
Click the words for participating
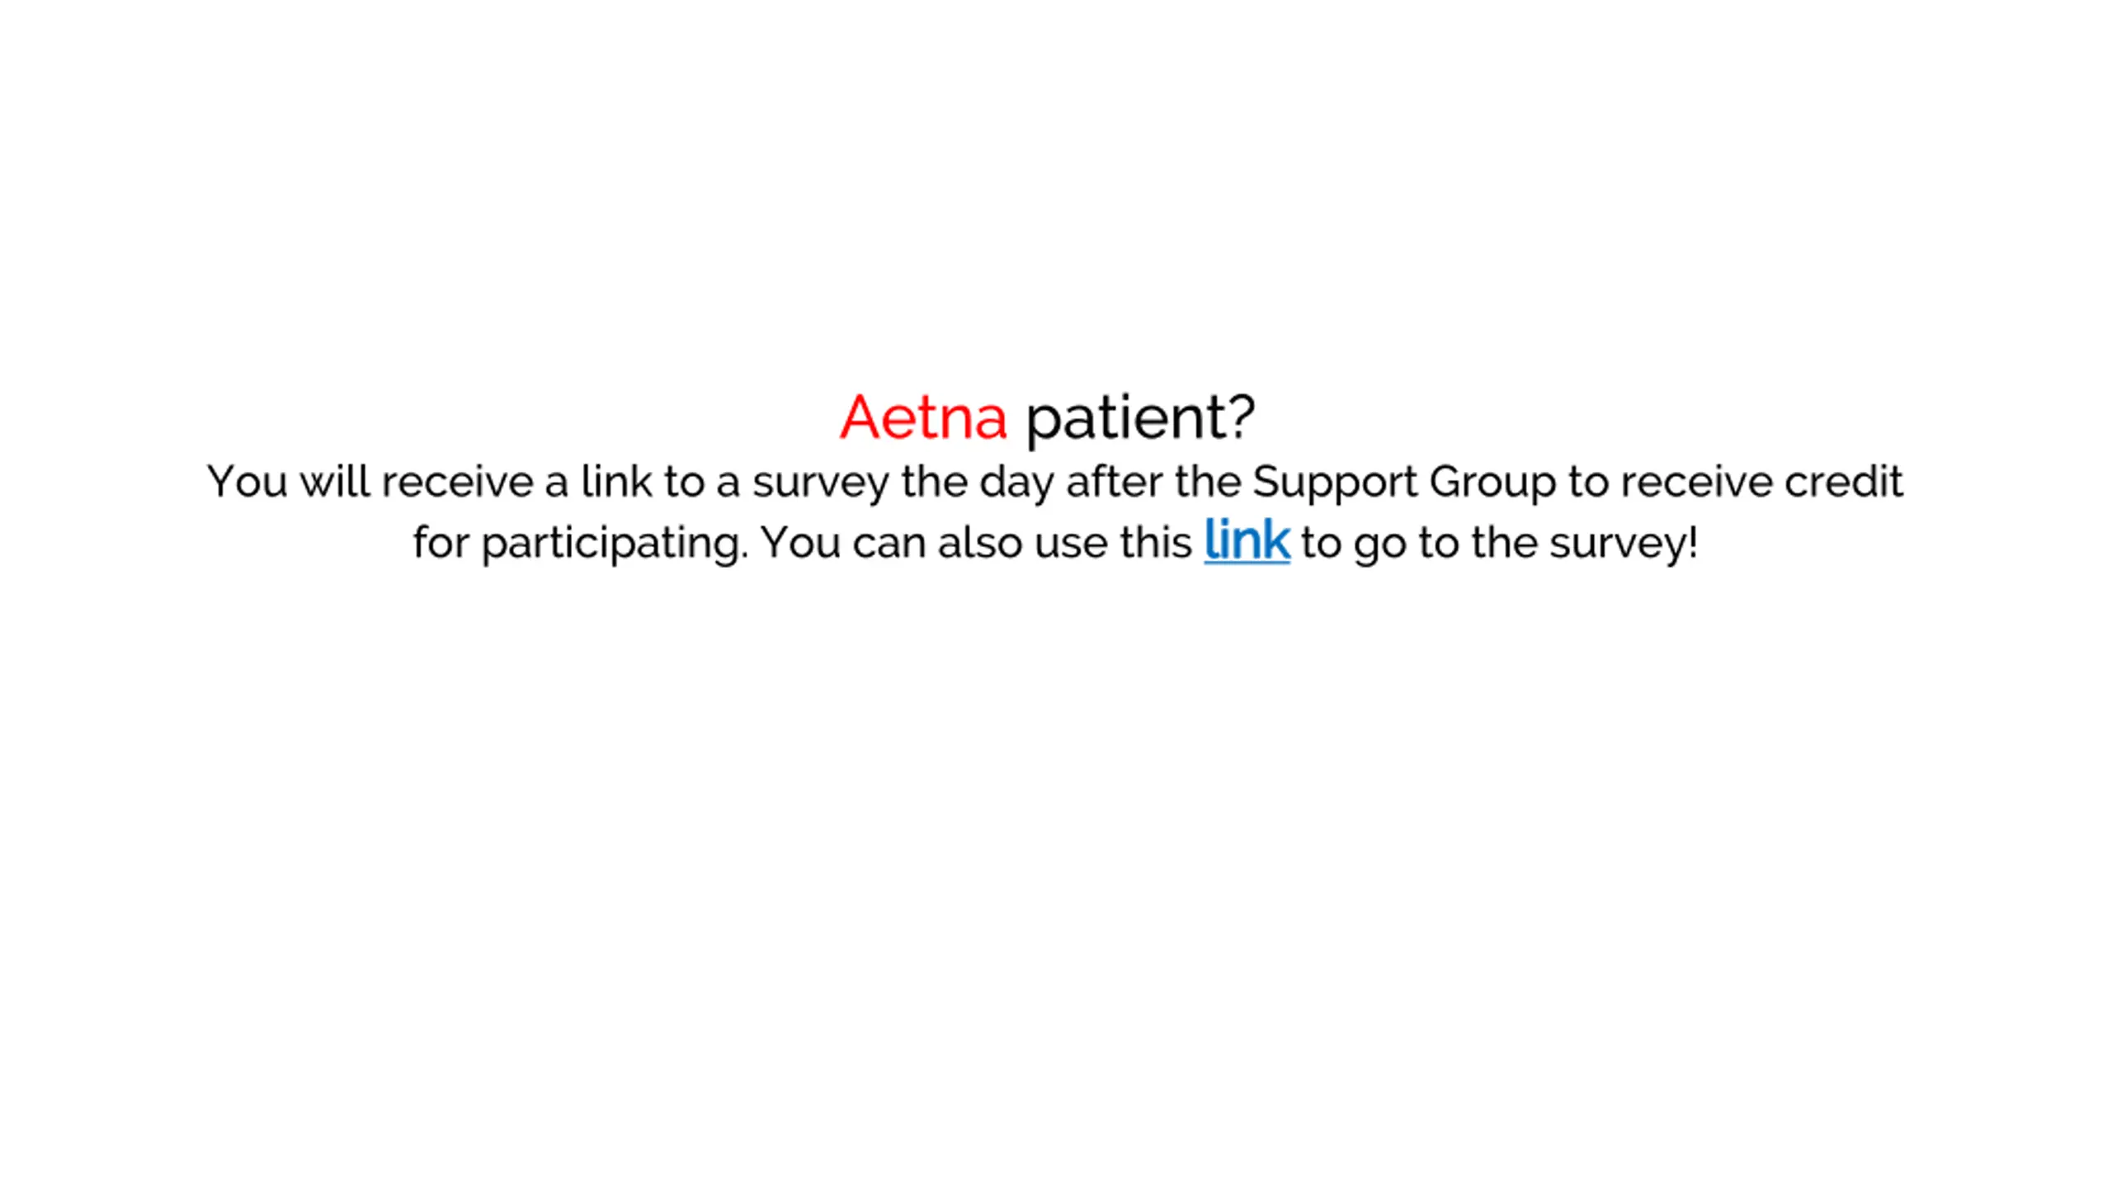click(x=581, y=544)
